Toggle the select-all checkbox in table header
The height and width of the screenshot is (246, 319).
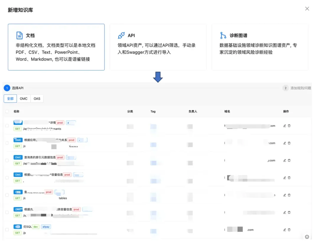[7, 111]
